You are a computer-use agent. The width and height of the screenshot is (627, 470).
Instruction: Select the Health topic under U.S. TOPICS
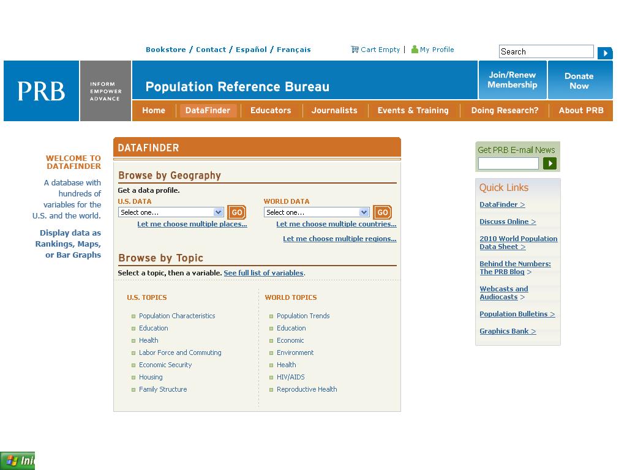pyautogui.click(x=148, y=340)
